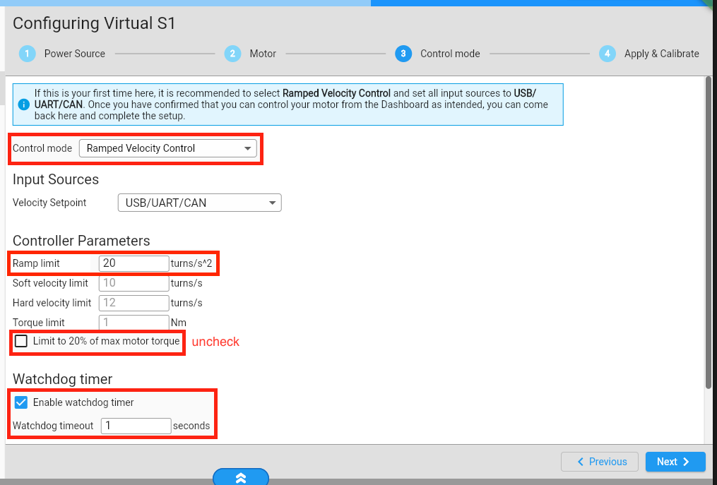717x485 pixels.
Task: Click the step 1 Power Source circle icon
Action: (x=28, y=54)
